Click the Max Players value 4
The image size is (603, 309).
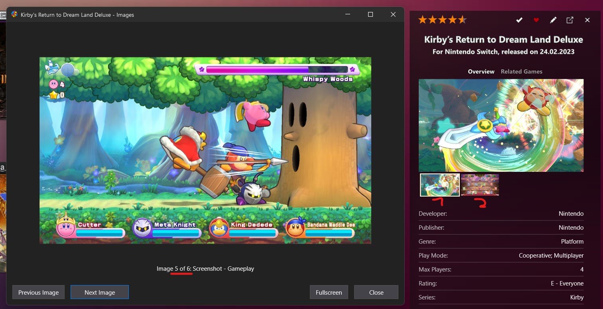pos(582,270)
